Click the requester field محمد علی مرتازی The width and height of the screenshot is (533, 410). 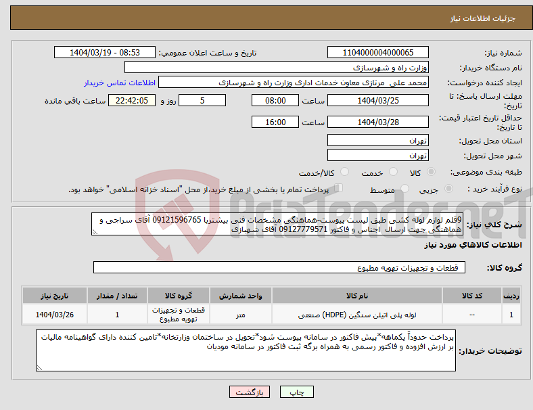click(294, 83)
